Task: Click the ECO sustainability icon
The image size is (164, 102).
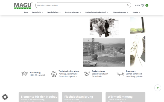Action: click(x=25, y=74)
